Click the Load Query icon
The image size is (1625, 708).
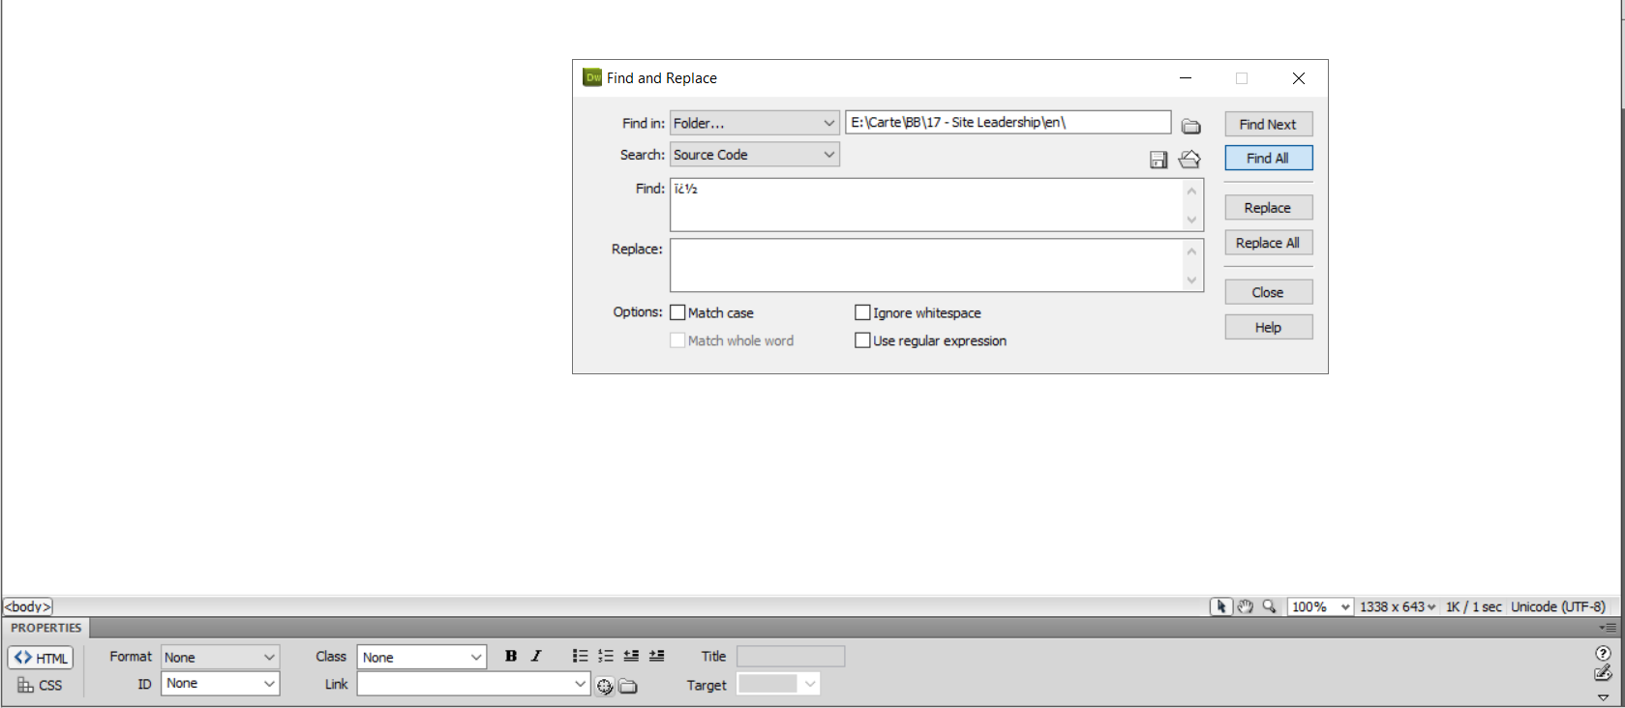tap(1189, 159)
